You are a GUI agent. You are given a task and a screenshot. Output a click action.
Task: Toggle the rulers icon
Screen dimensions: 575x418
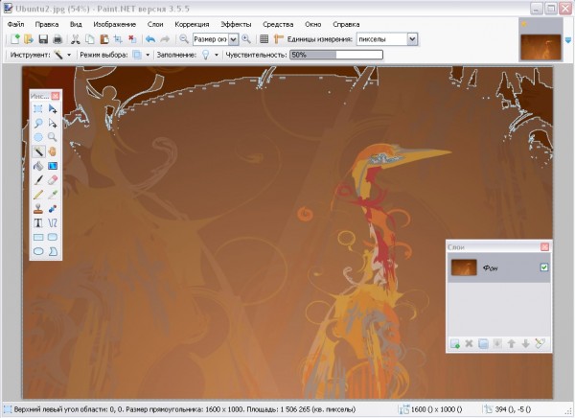tap(278, 39)
